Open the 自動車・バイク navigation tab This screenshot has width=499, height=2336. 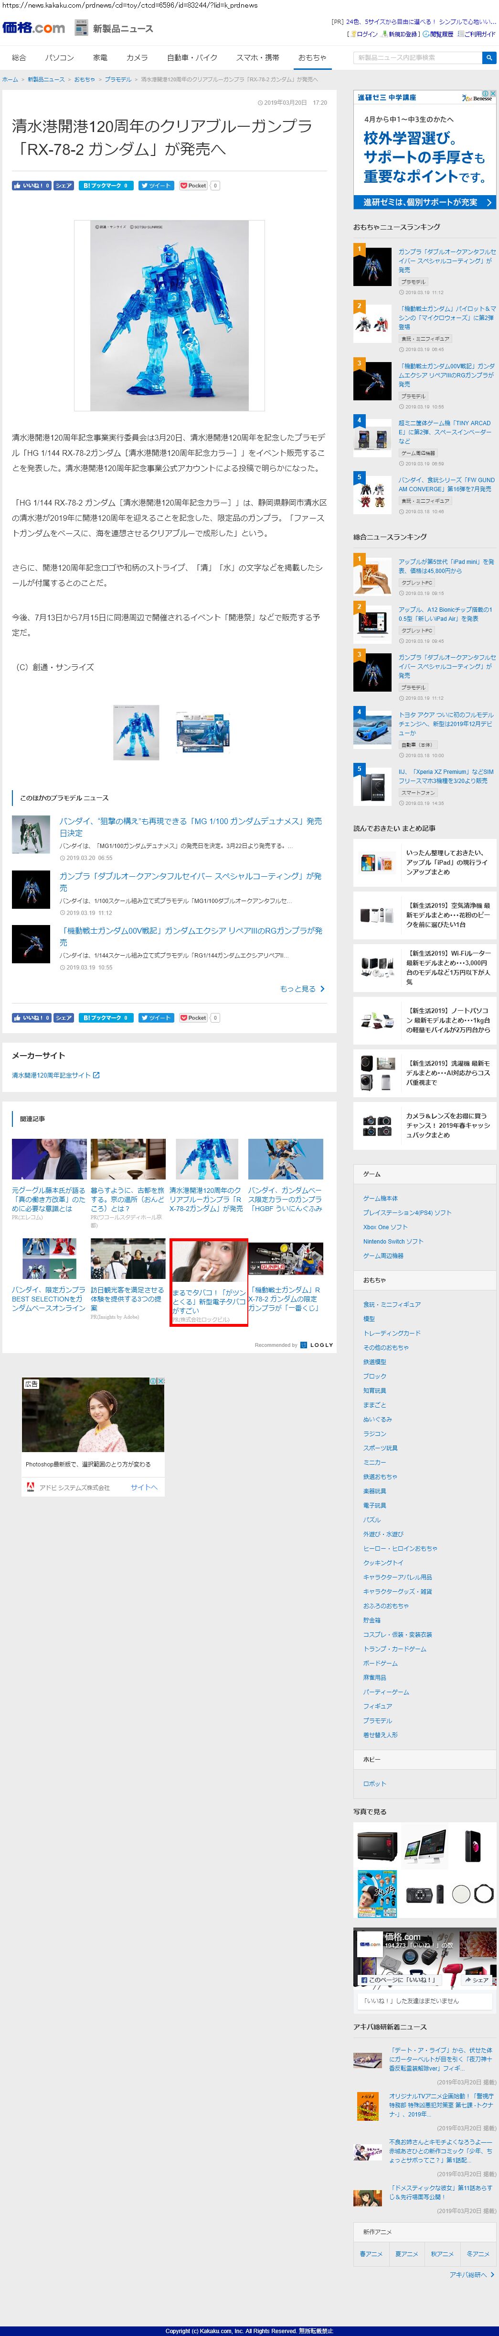(x=192, y=57)
